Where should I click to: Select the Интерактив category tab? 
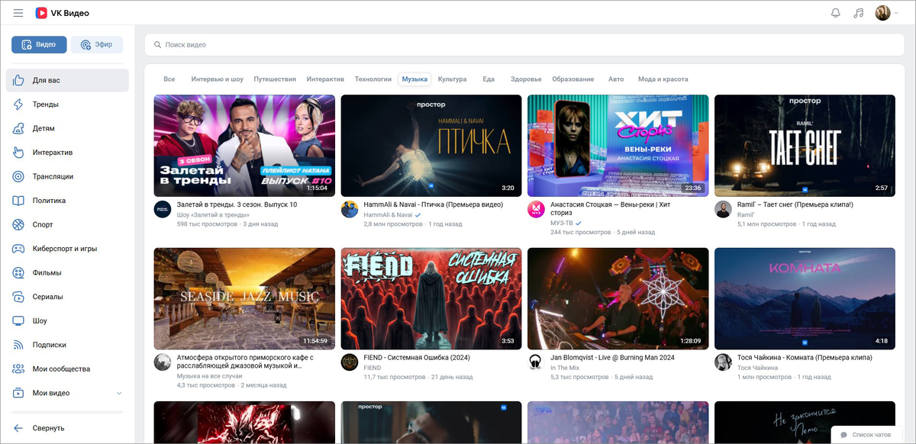(325, 79)
